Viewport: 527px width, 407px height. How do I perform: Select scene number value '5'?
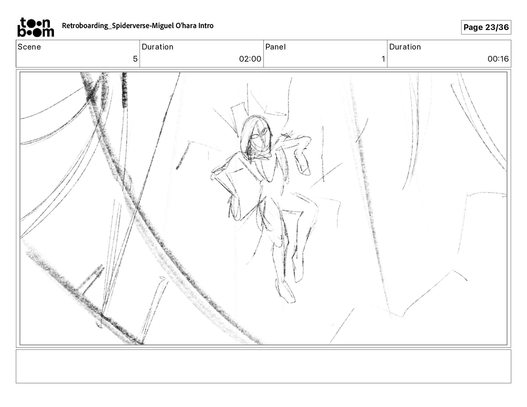(x=135, y=59)
